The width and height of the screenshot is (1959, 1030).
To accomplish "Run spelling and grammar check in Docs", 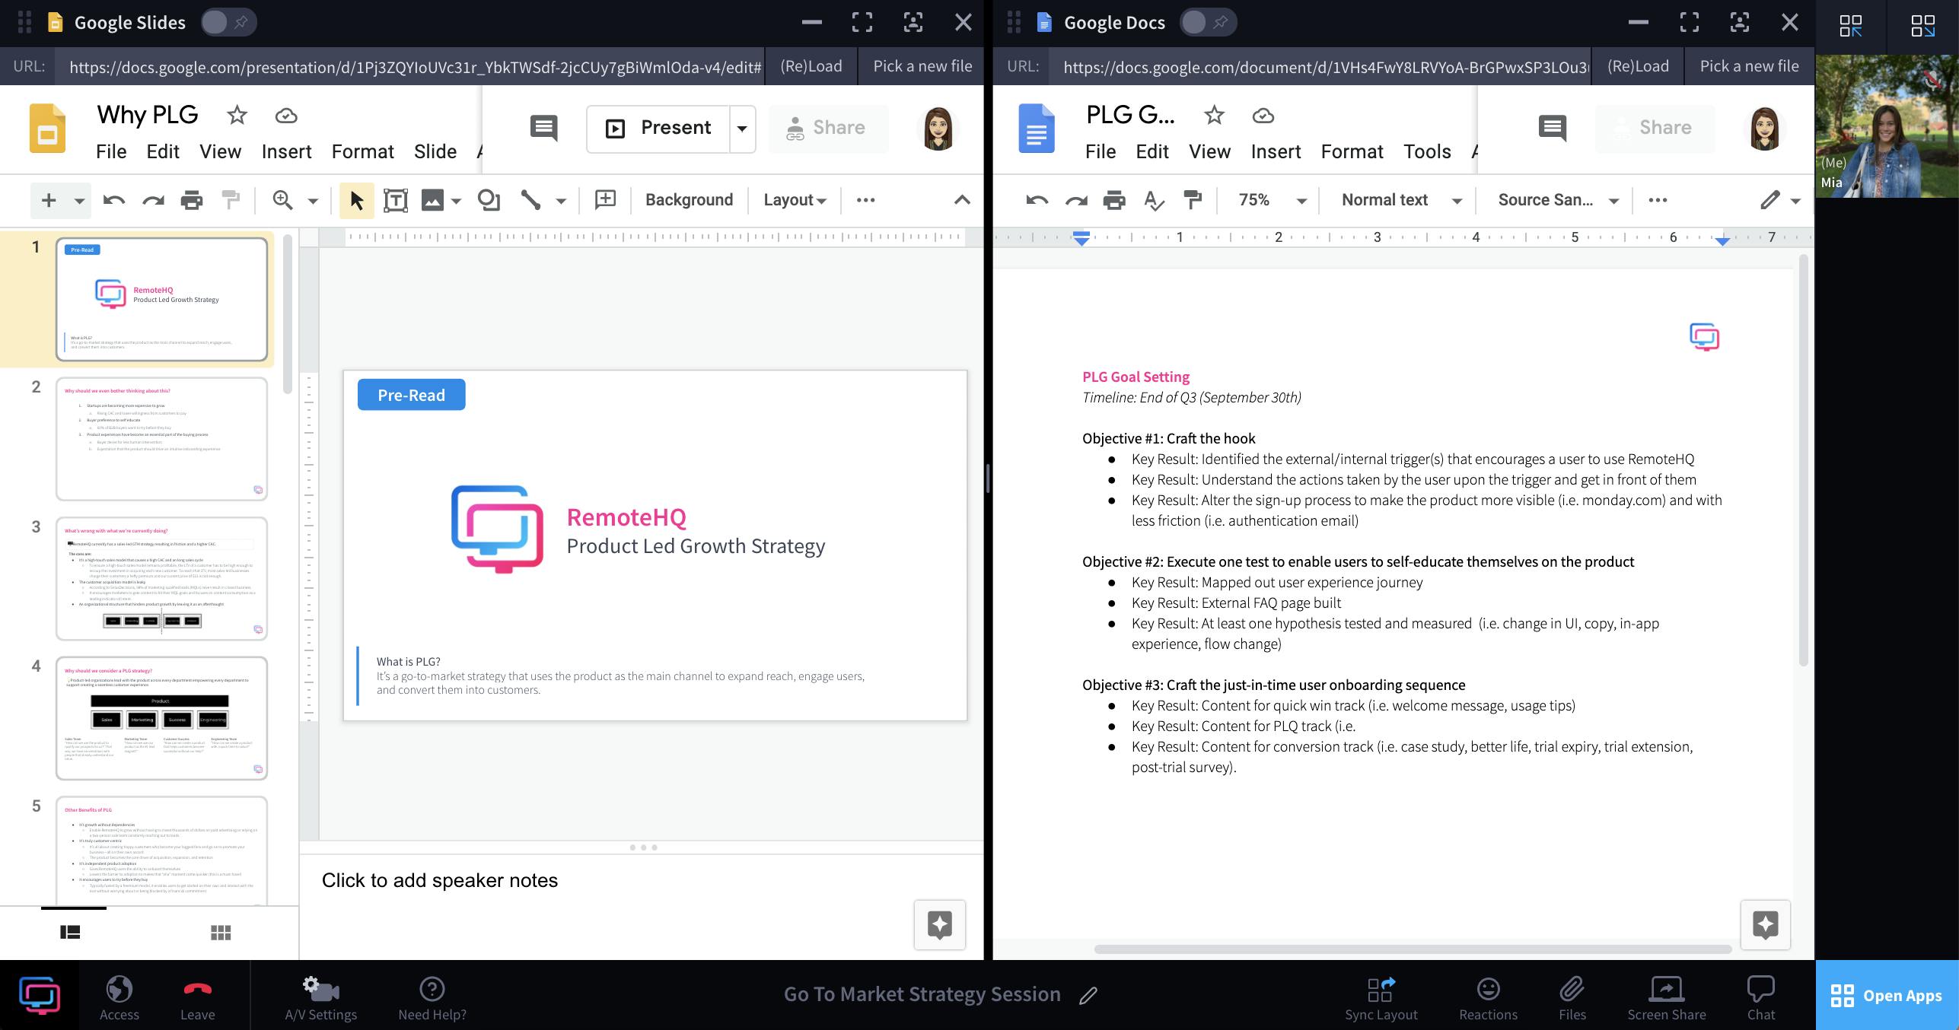I will (x=1154, y=200).
